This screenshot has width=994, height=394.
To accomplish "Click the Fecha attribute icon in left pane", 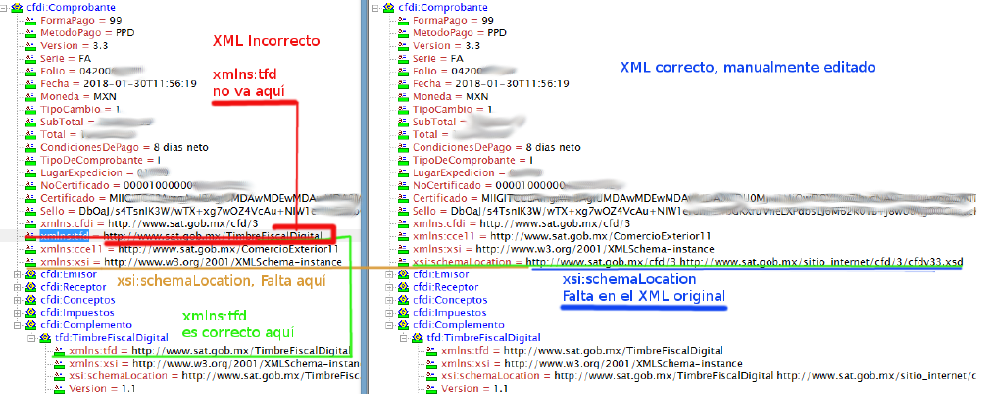I will (x=31, y=84).
